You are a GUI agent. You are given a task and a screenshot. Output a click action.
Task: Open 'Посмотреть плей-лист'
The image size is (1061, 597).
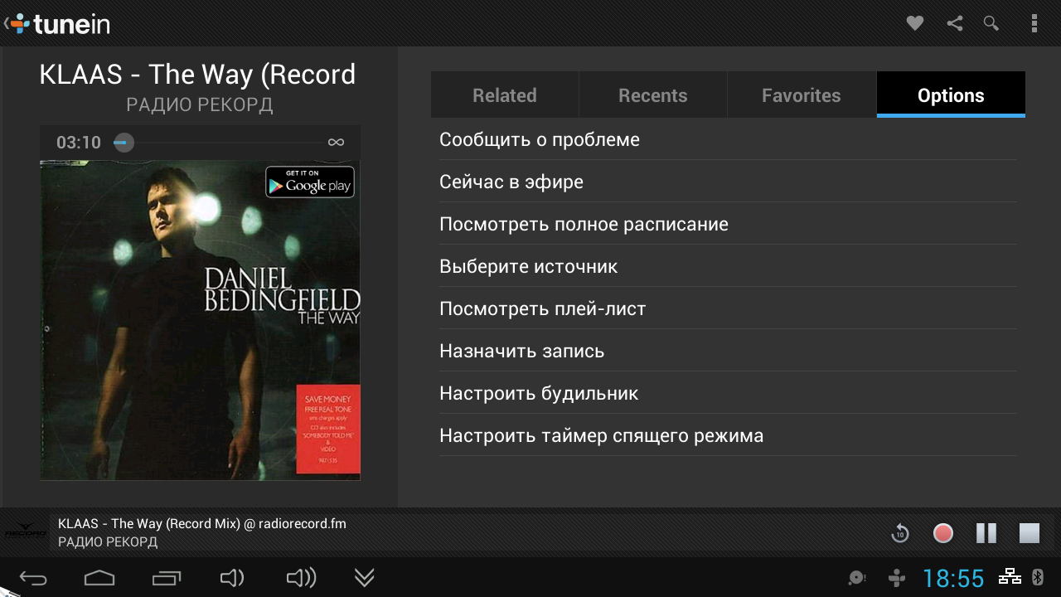click(x=728, y=308)
